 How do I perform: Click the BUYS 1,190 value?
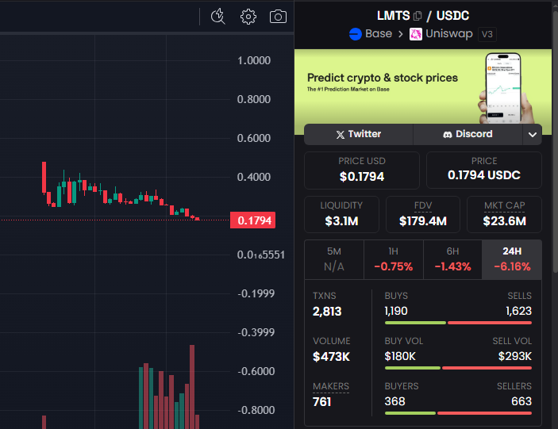[396, 312]
